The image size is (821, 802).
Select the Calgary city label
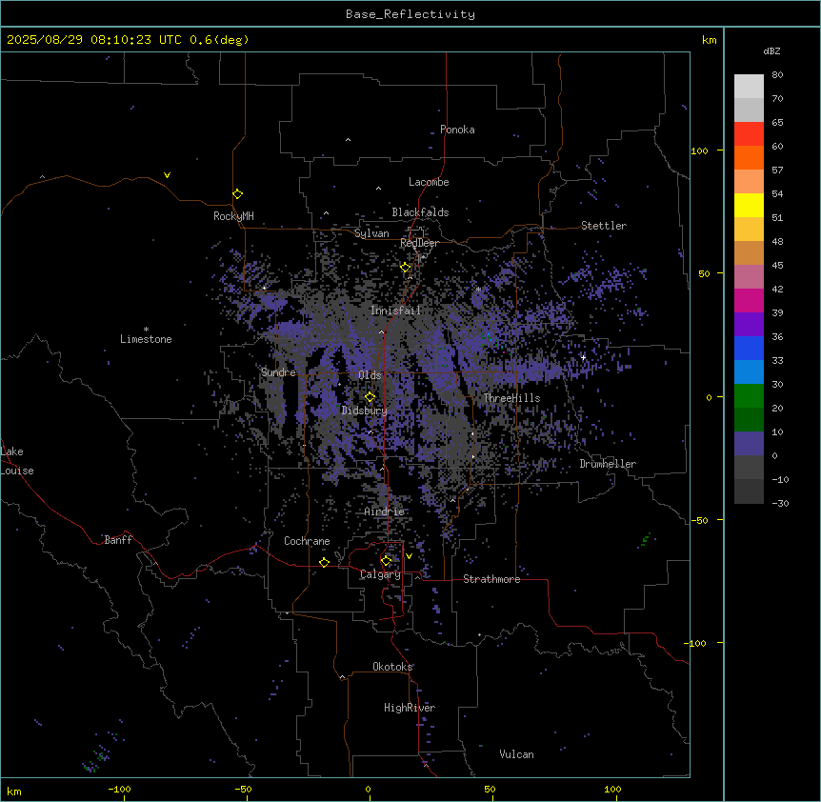pyautogui.click(x=381, y=574)
